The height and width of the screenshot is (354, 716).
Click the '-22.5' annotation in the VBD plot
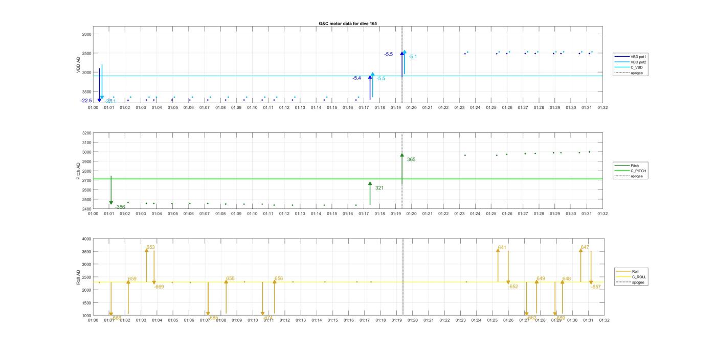(x=86, y=101)
